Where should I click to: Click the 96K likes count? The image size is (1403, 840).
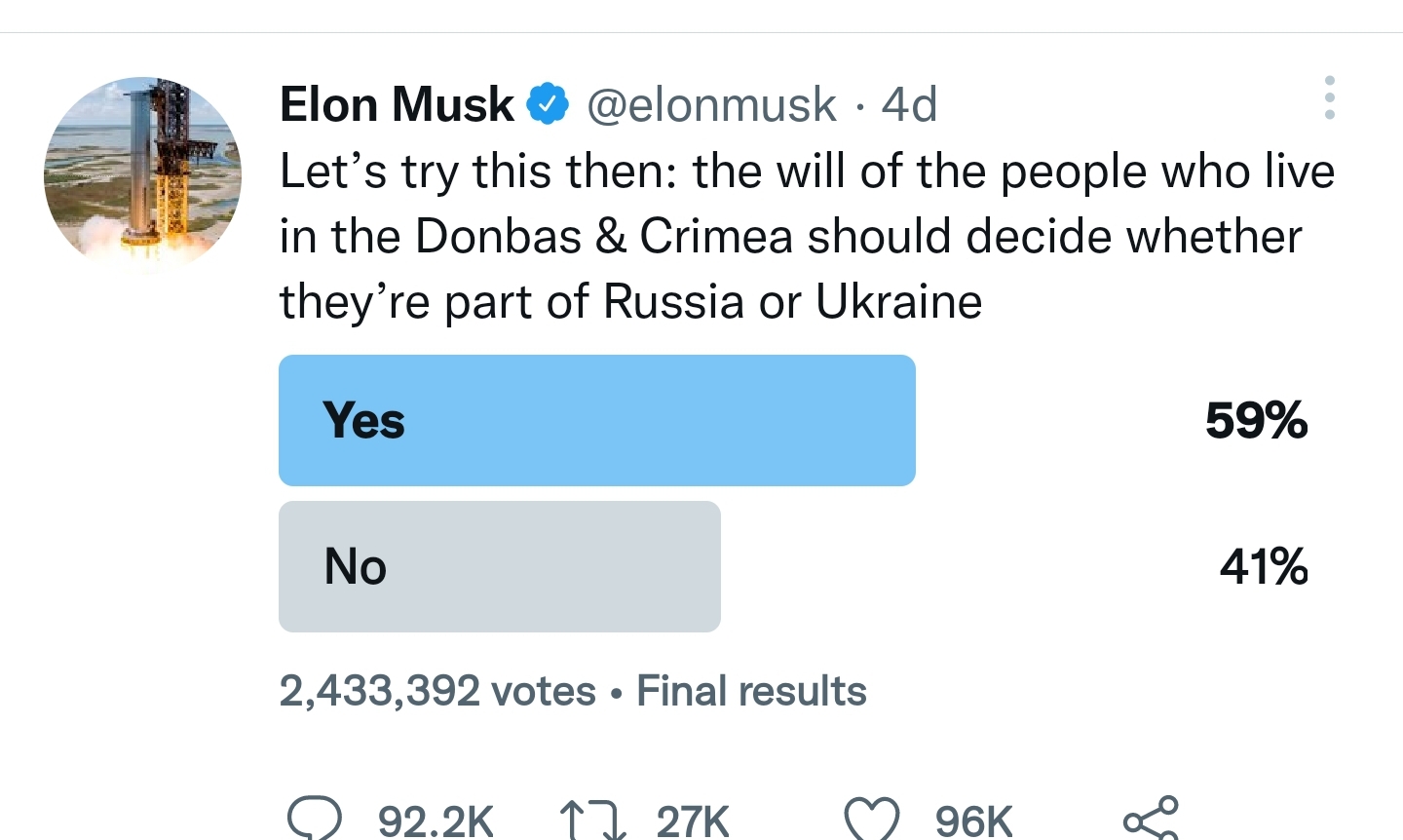click(x=973, y=821)
